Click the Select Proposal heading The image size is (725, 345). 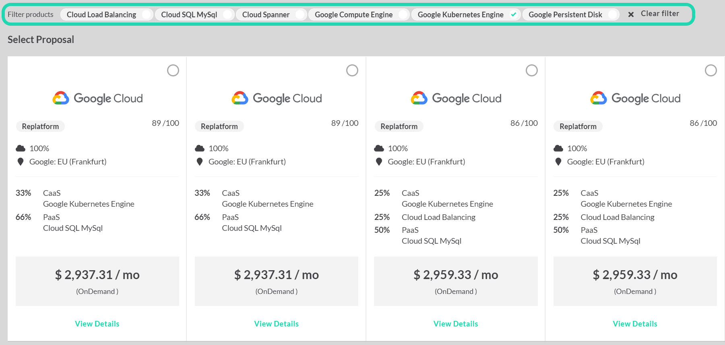point(41,39)
